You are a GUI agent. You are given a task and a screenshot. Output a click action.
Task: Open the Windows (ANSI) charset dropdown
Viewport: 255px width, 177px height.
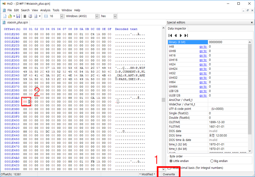coord(97,16)
